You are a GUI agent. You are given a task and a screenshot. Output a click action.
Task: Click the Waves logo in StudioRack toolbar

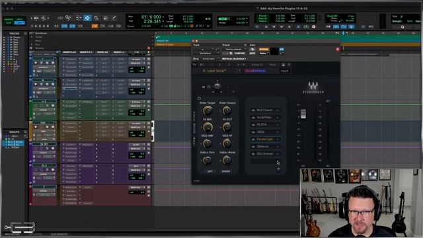[x=194, y=65]
